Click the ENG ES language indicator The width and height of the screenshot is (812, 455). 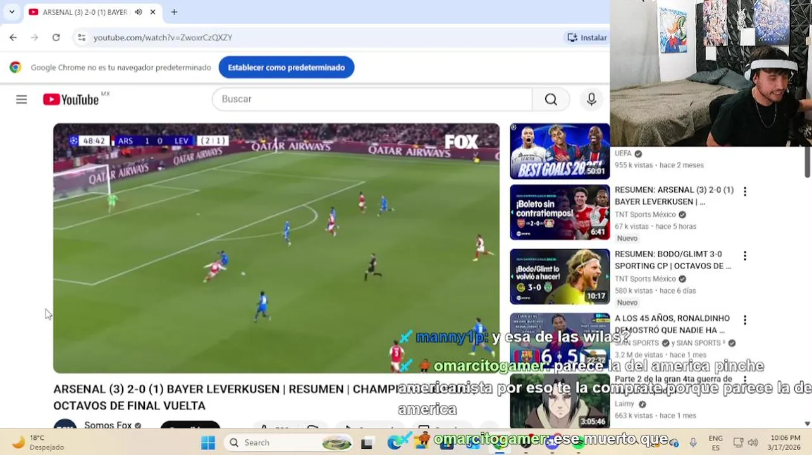click(x=715, y=442)
